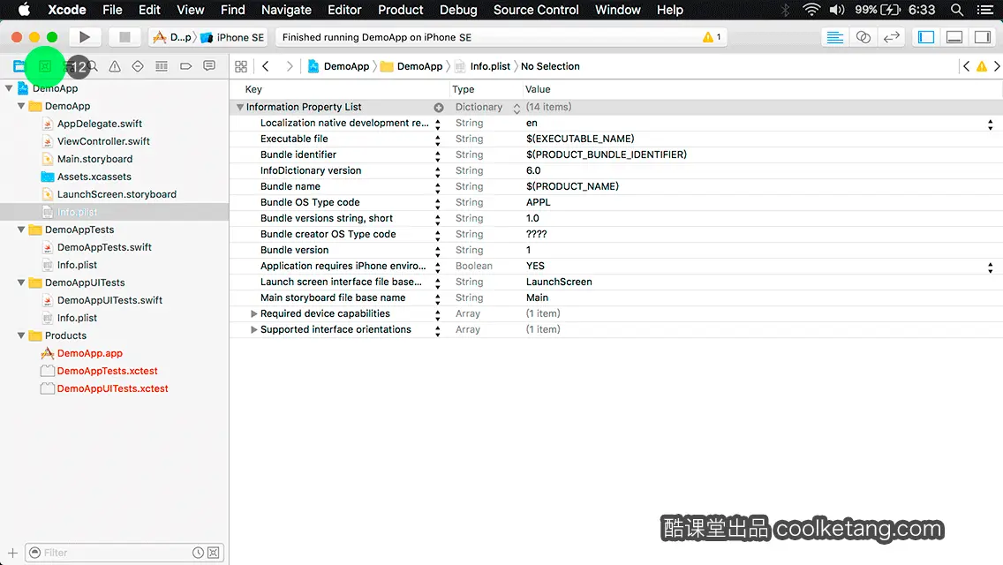This screenshot has height=565, width=1003.
Task: Open the report navigator icon
Action: [x=209, y=66]
